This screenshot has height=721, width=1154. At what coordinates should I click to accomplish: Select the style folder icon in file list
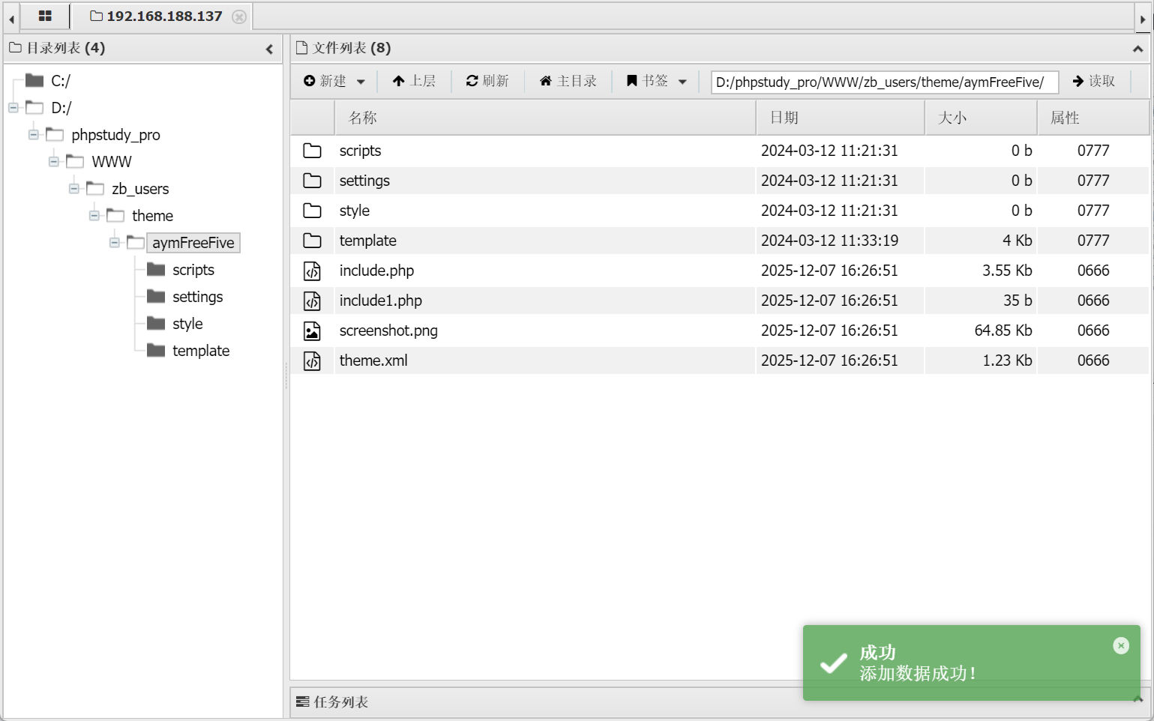click(312, 211)
